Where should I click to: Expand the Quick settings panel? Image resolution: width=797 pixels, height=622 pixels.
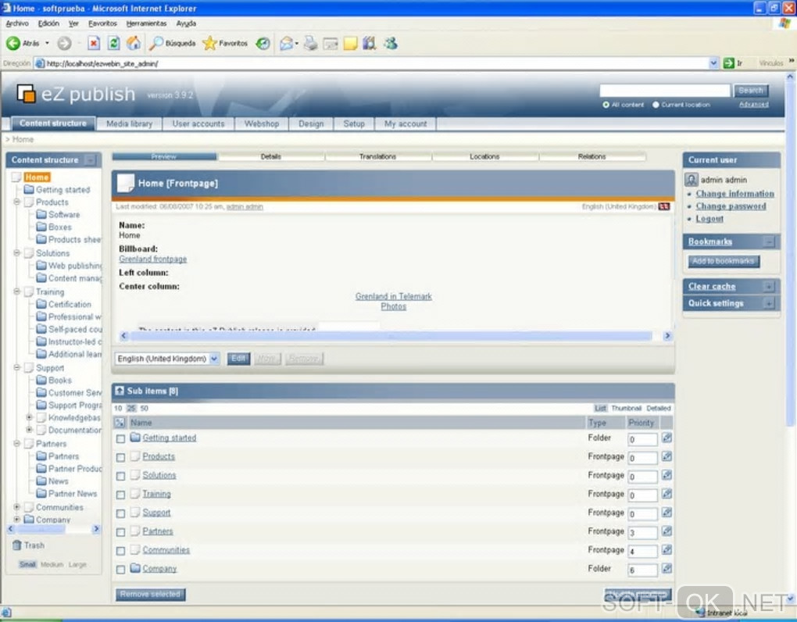[x=769, y=303]
